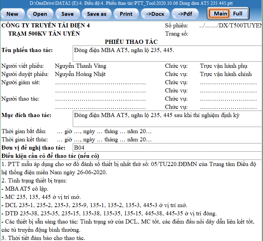Switch to Main view mode
This screenshot has height=241, width=263.
point(220,14)
